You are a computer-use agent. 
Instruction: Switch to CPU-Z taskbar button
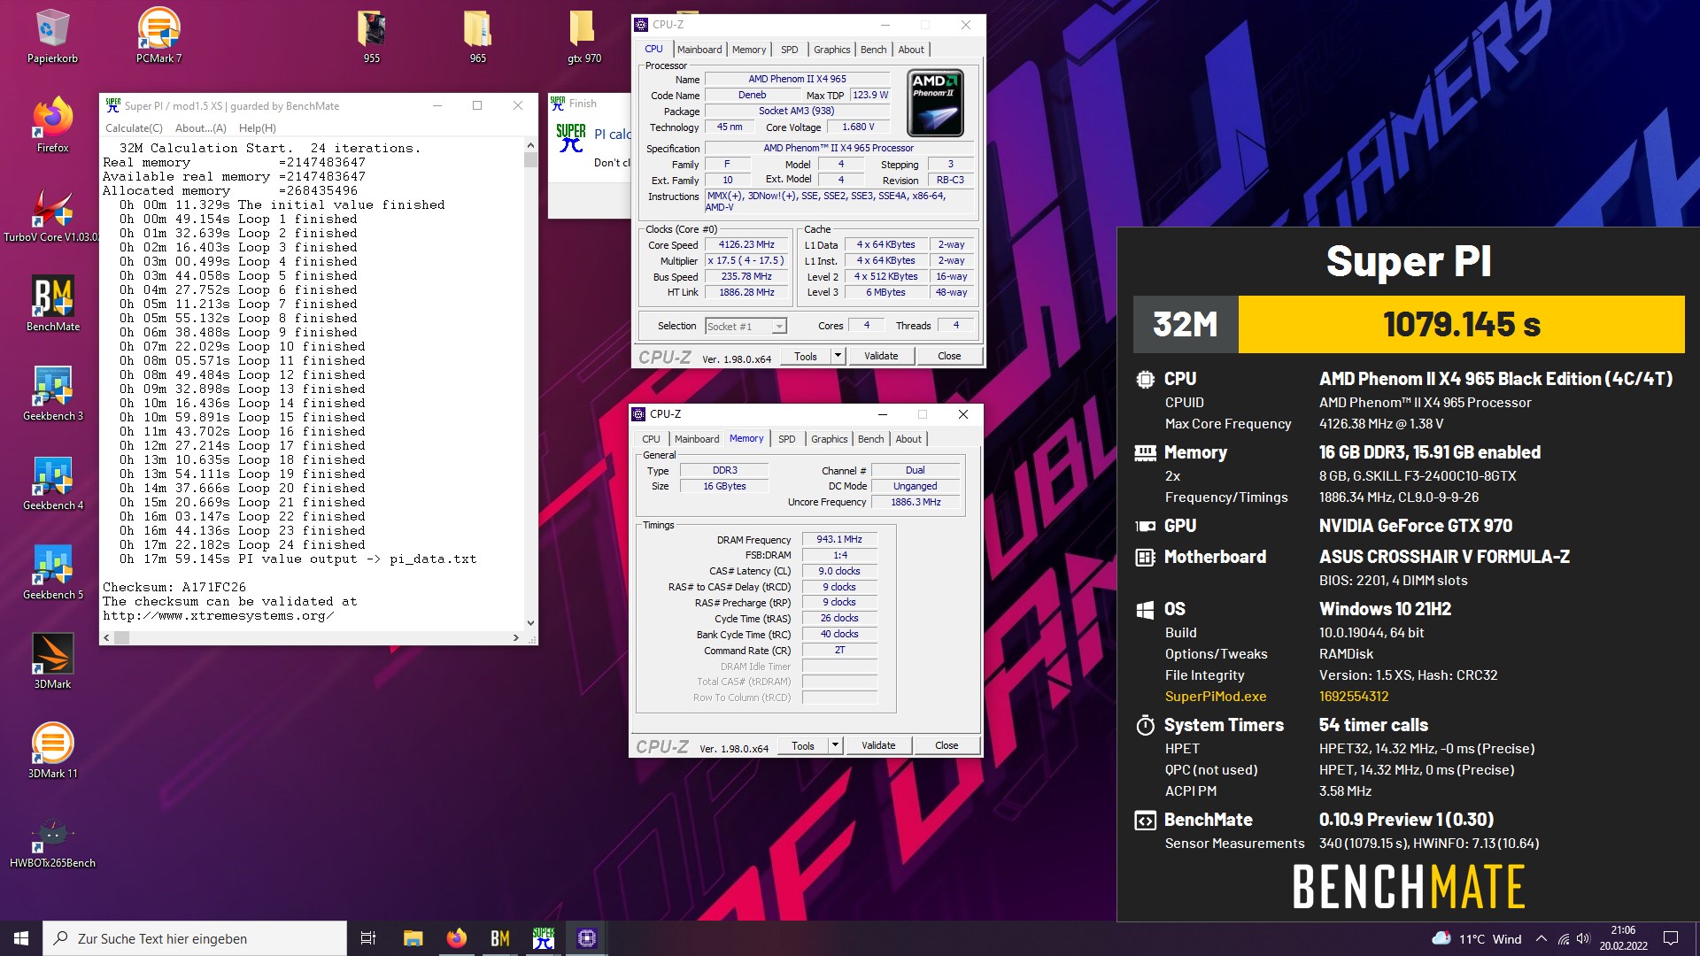point(587,938)
